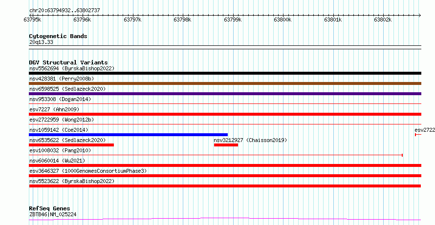Select the thin esv2722959 variant line
Image resolution: width=435 pixels, height=225 pixels.
(x=225, y=124)
